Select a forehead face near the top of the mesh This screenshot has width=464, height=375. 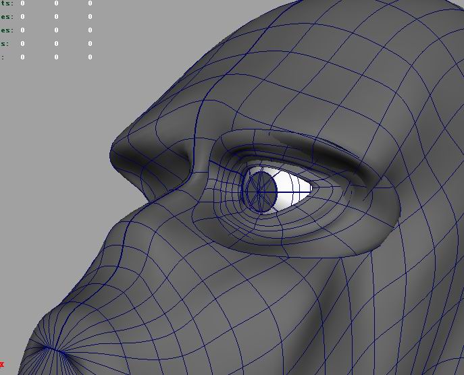click(304, 54)
